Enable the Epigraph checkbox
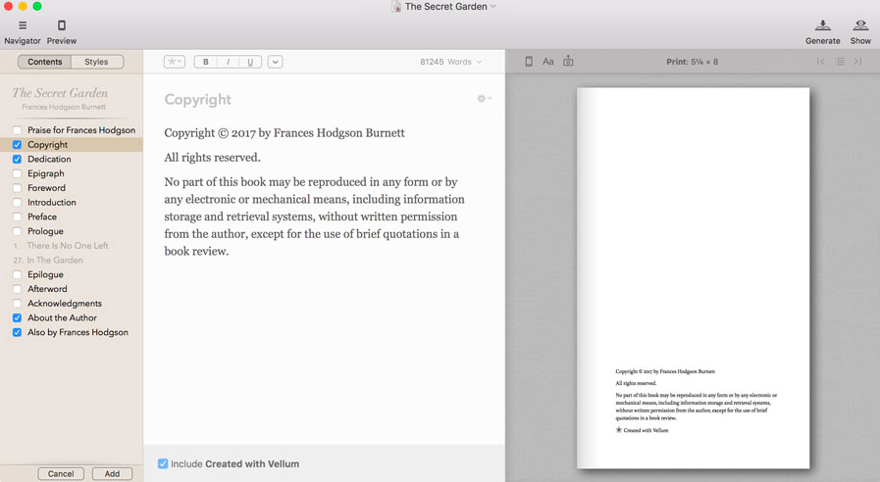This screenshot has width=880, height=482. coord(18,173)
